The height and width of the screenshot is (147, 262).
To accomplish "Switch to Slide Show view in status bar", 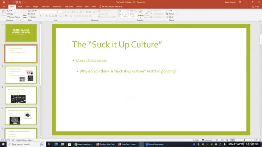I will click(x=232, y=140).
